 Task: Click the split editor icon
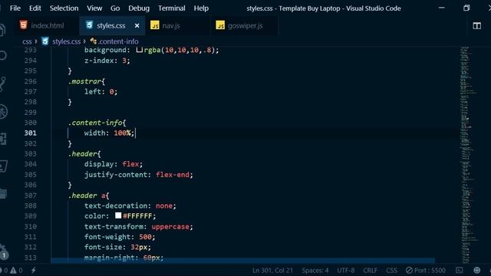click(477, 25)
